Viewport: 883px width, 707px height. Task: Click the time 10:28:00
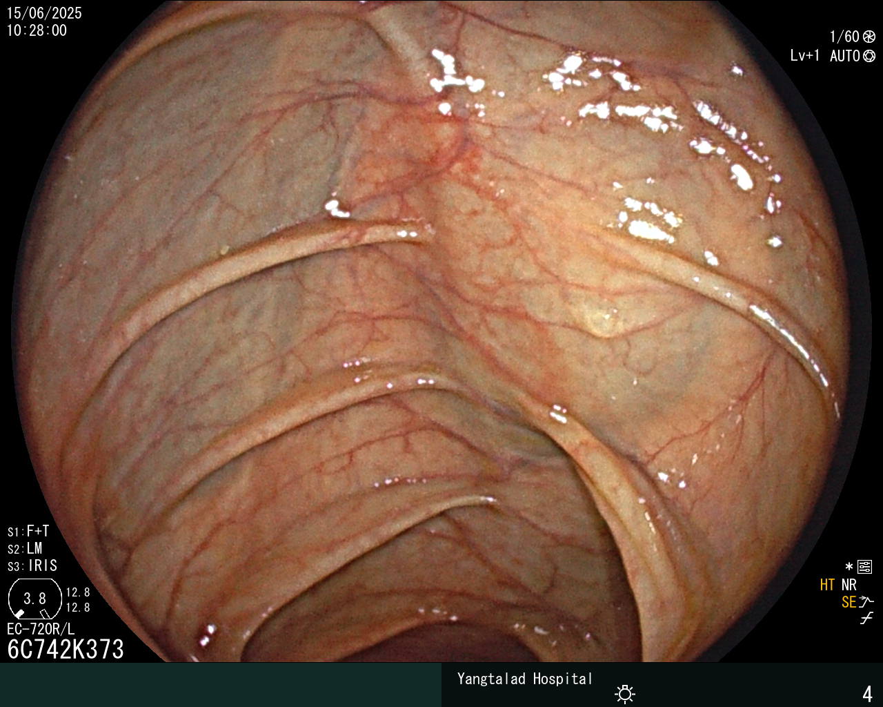(37, 30)
